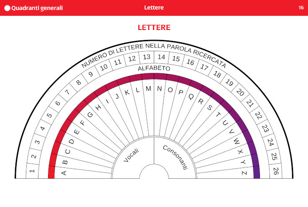Open the Quadranti generali header link
The height and width of the screenshot is (207, 308).
click(x=37, y=8)
